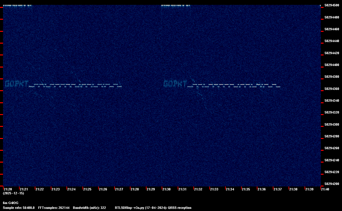Image resolution: width=342 pixels, height=211 pixels.
Task: Click the 50294460 frequency label
Action: click(332, 29)
